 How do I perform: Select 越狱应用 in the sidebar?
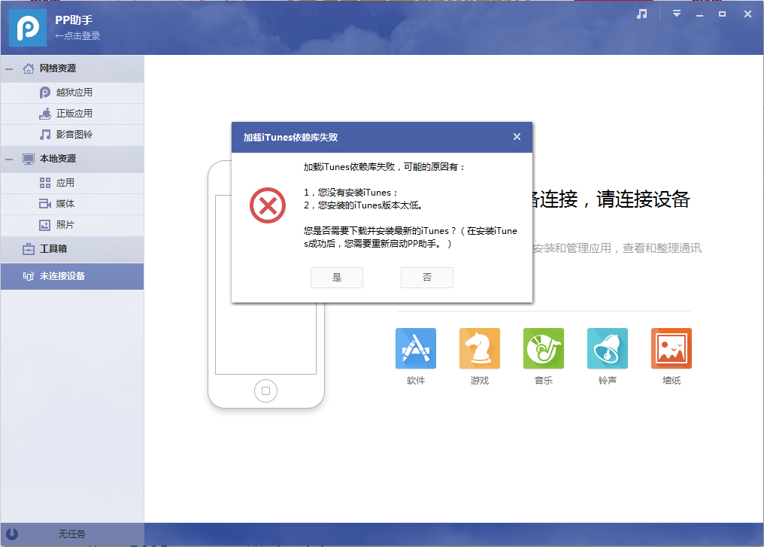(74, 93)
